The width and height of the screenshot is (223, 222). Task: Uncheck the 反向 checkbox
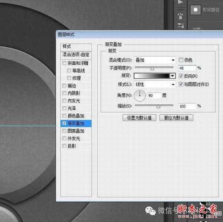click(181, 75)
